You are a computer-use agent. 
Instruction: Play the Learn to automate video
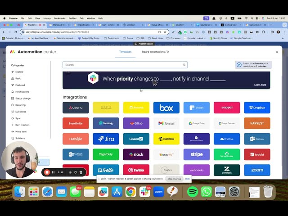coord(253,65)
